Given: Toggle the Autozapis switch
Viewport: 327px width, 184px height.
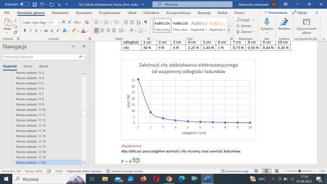Looking at the screenshot, I should point(25,4).
